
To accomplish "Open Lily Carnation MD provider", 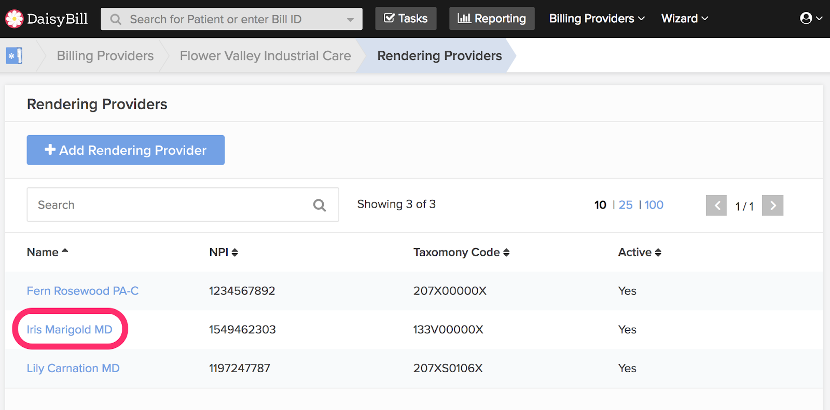I will (x=73, y=369).
